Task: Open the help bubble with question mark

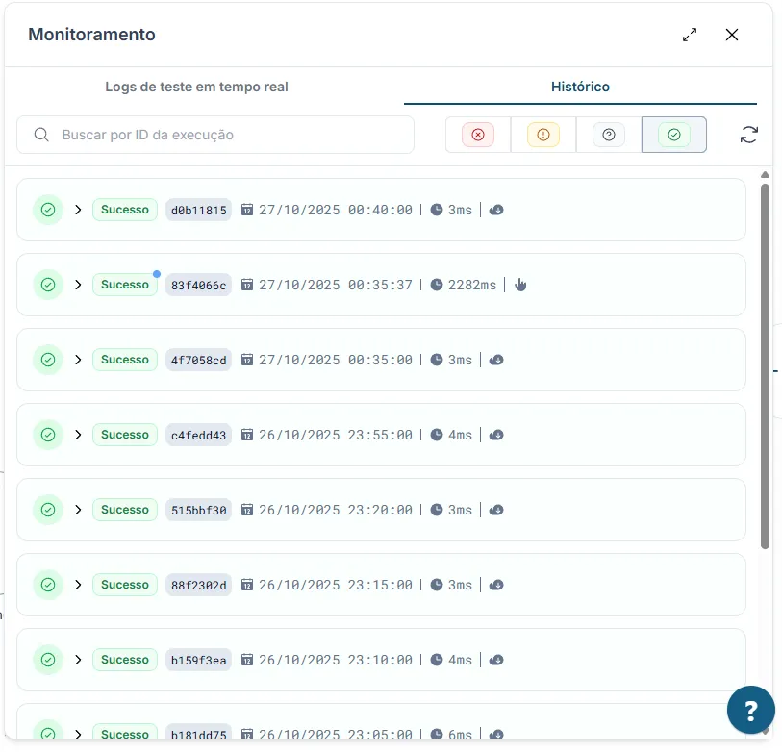Action: pos(750,710)
